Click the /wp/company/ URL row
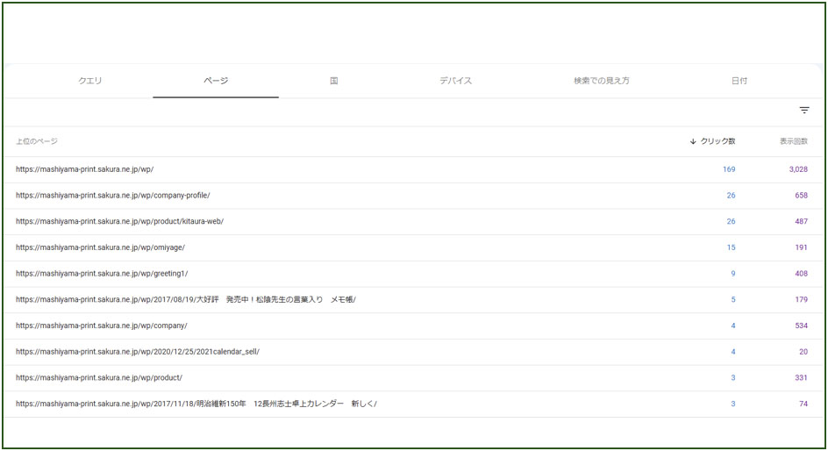 coord(101,326)
